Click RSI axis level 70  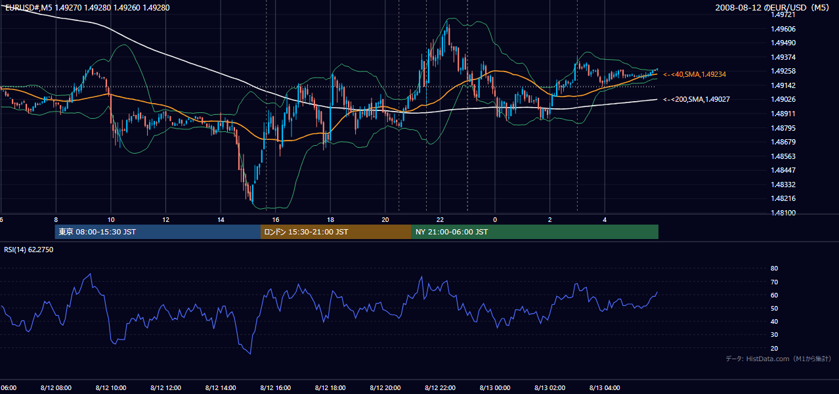click(x=774, y=282)
